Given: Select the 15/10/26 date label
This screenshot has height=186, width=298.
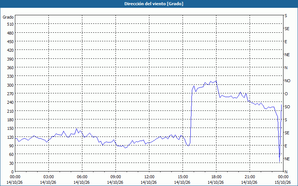Looking at the screenshot, I should click(283, 182).
